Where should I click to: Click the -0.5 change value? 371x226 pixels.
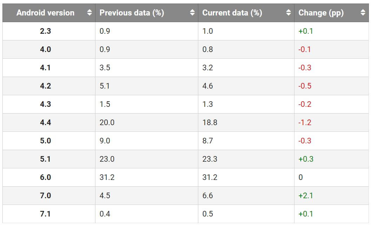click(305, 86)
